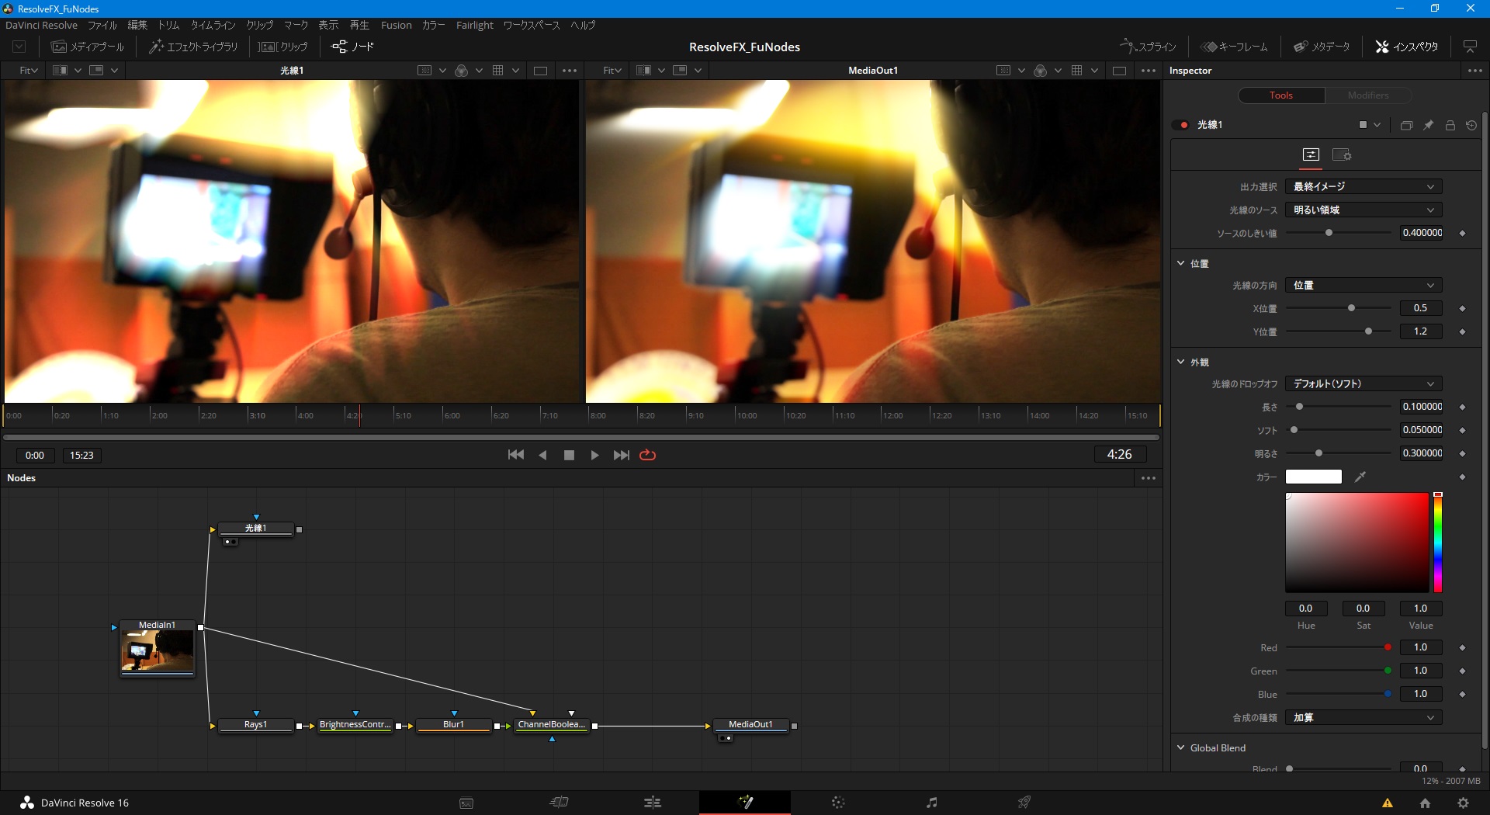Open the Deliver rocket page icon
Image resolution: width=1490 pixels, height=815 pixels.
[1024, 803]
